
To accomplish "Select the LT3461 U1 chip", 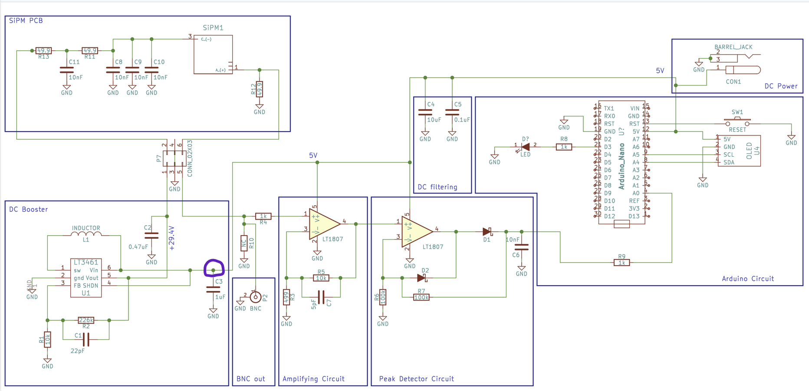I will click(x=86, y=278).
